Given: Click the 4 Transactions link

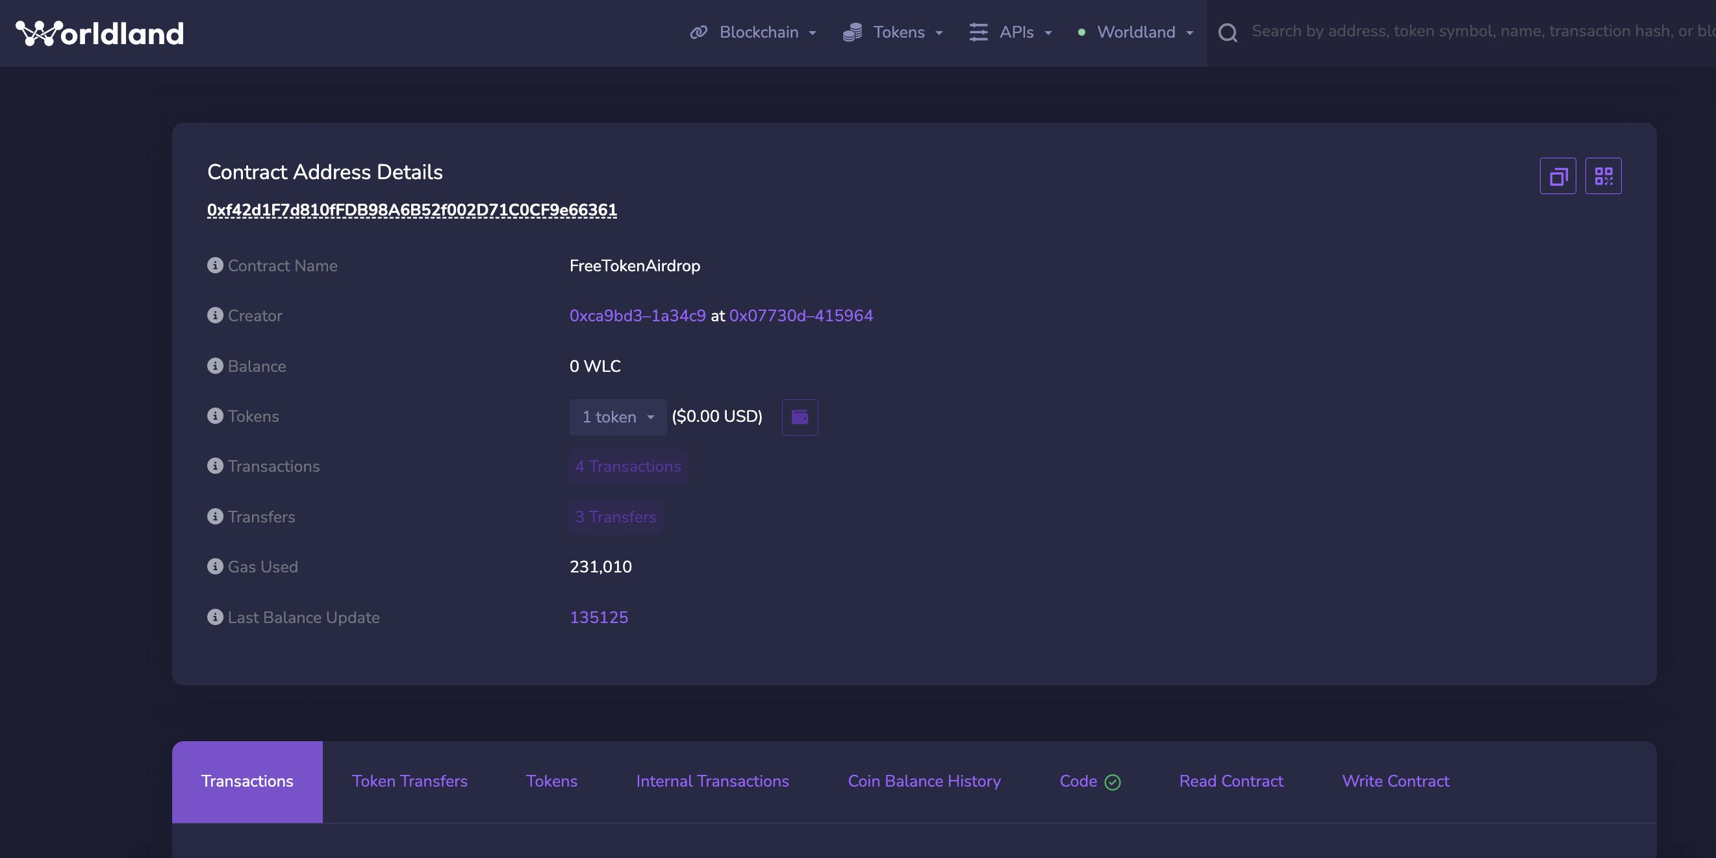Looking at the screenshot, I should point(627,467).
